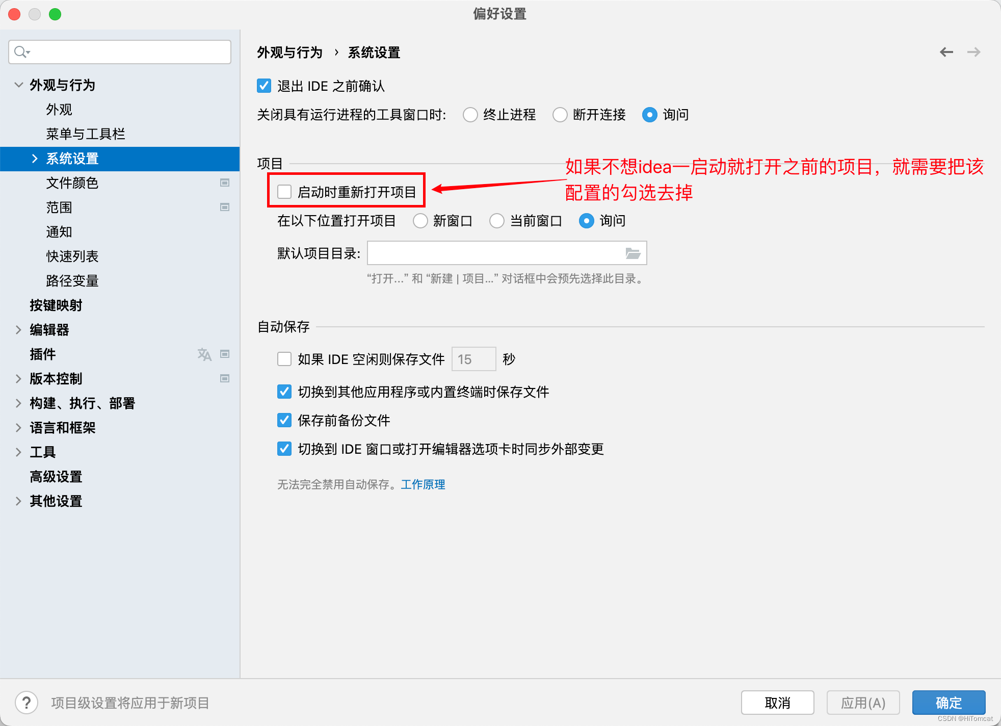Screen dimensions: 1001x726
Task: Open 通知 settings page
Action: point(59,232)
